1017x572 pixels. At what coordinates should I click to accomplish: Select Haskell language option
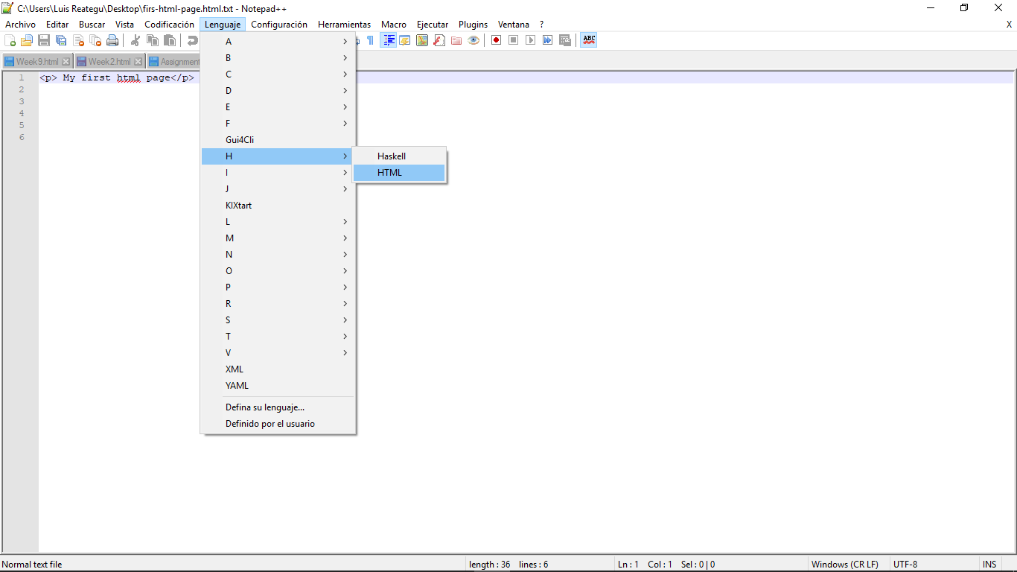(399, 156)
